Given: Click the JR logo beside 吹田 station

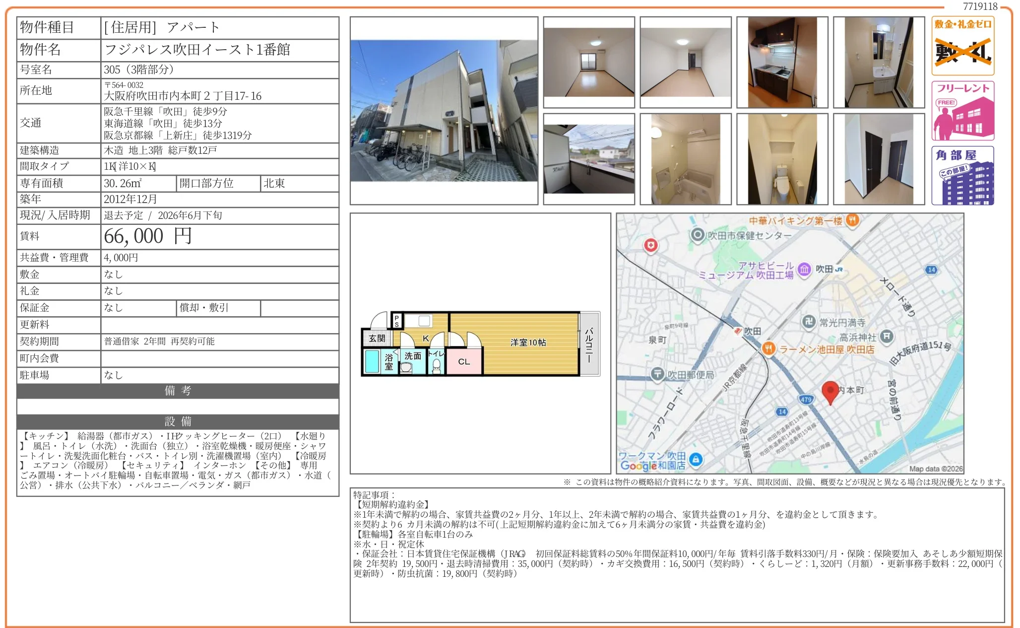Looking at the screenshot, I should point(838,271).
